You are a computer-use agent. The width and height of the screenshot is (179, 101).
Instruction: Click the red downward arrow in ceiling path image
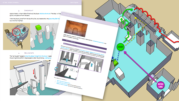tap(34, 72)
